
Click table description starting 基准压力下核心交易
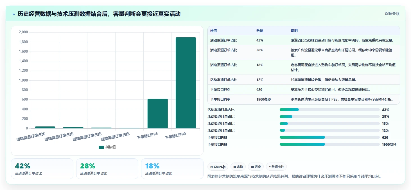pos(330,90)
